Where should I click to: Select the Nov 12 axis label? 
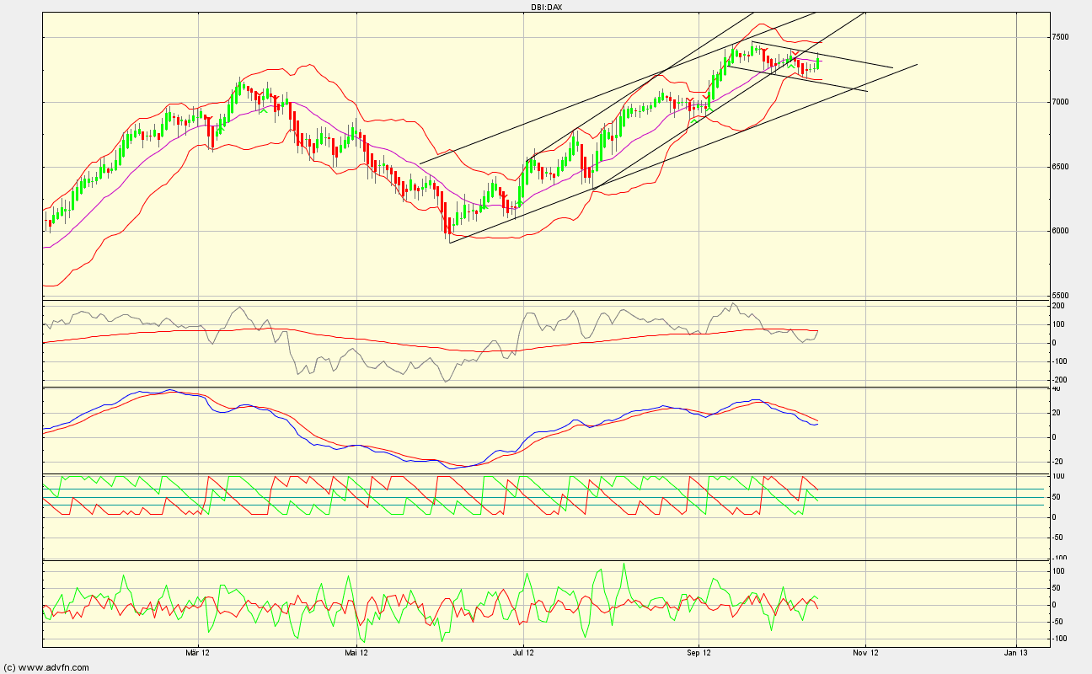click(864, 651)
